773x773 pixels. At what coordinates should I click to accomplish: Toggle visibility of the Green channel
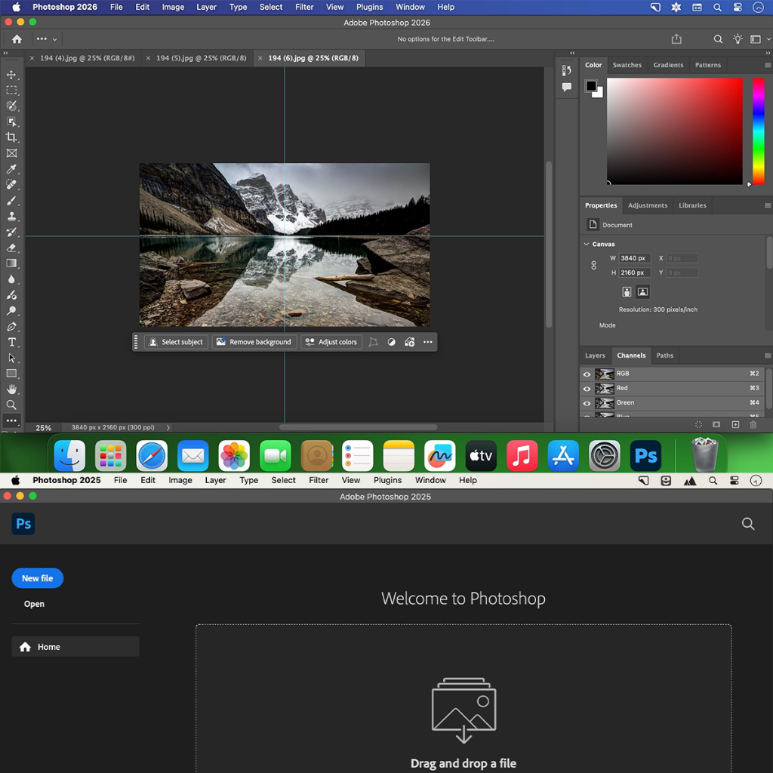pyautogui.click(x=587, y=403)
